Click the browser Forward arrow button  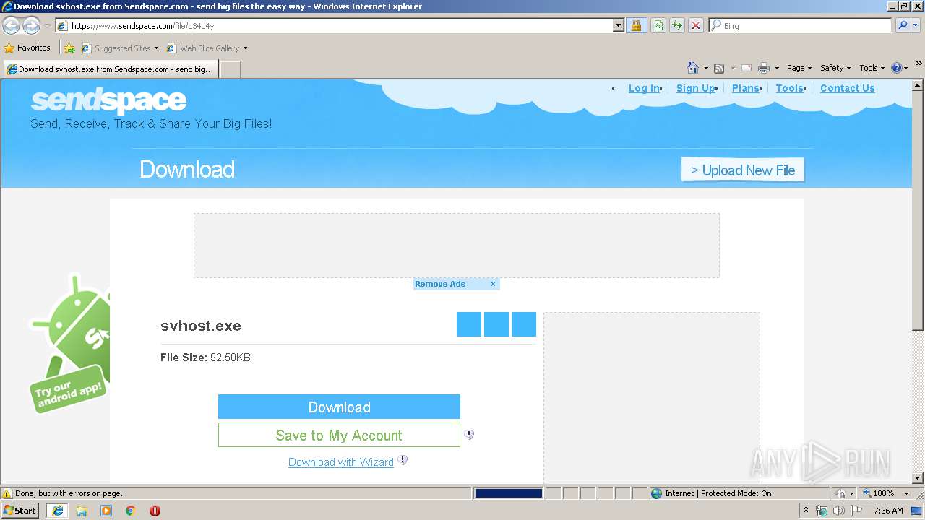pyautogui.click(x=31, y=26)
